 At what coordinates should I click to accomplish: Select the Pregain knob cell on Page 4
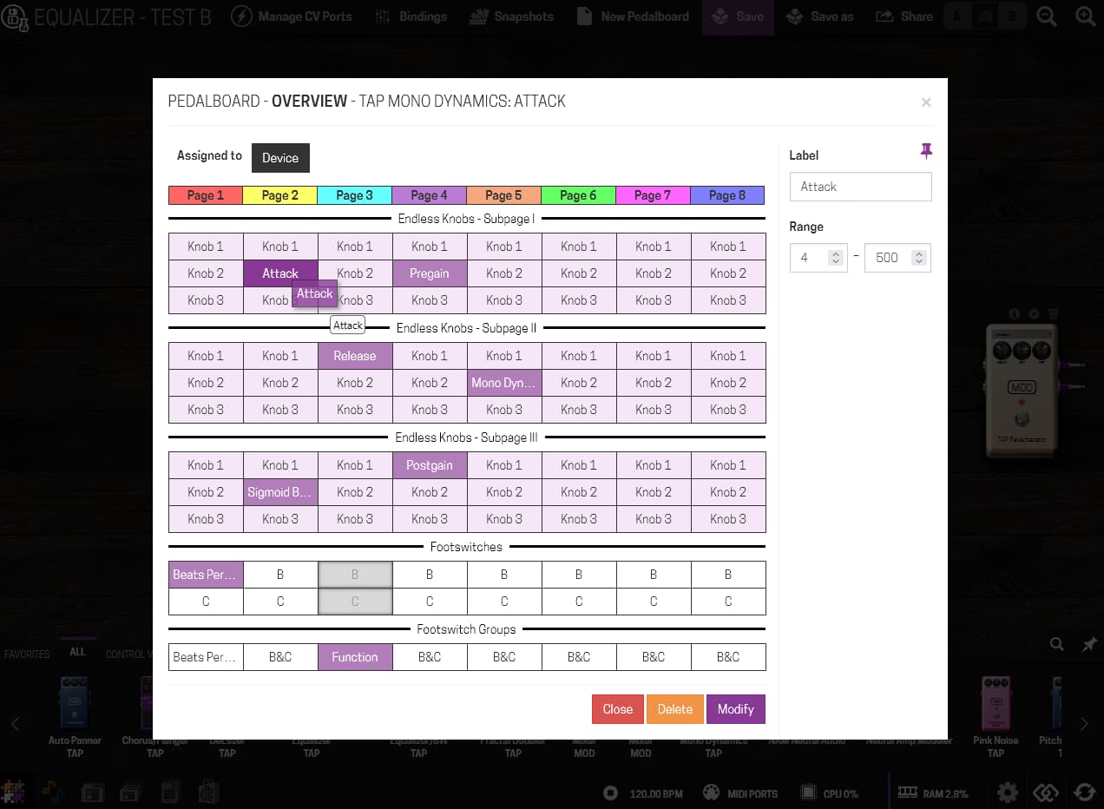[430, 273]
